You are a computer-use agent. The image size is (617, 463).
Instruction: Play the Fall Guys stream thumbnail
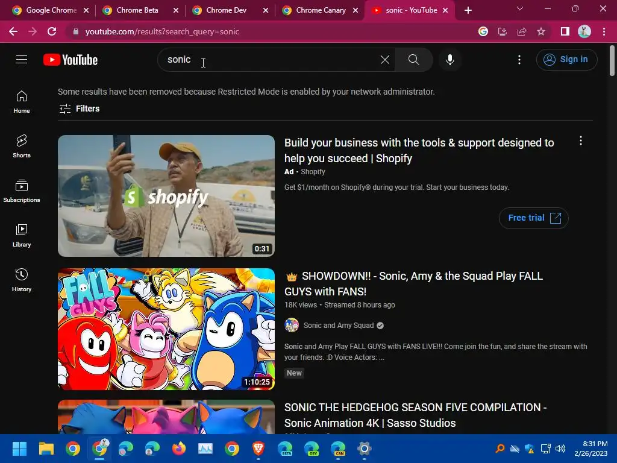(166, 329)
